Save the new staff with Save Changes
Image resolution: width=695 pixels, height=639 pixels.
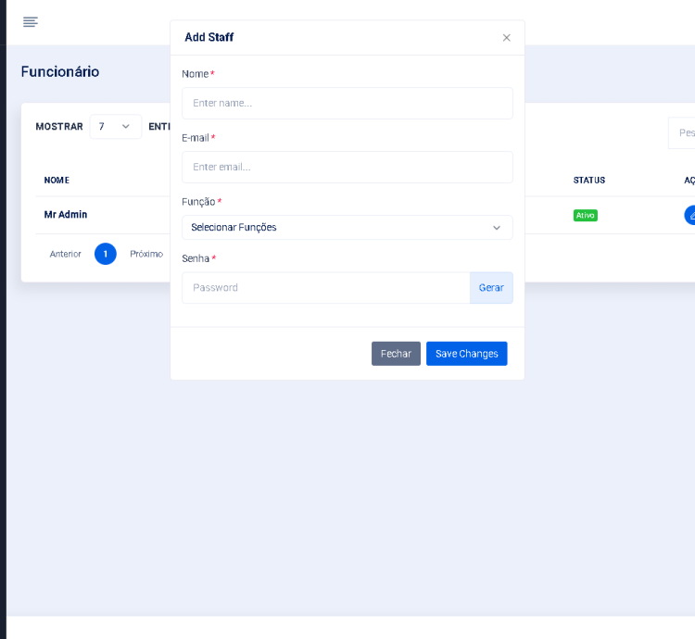pos(466,354)
